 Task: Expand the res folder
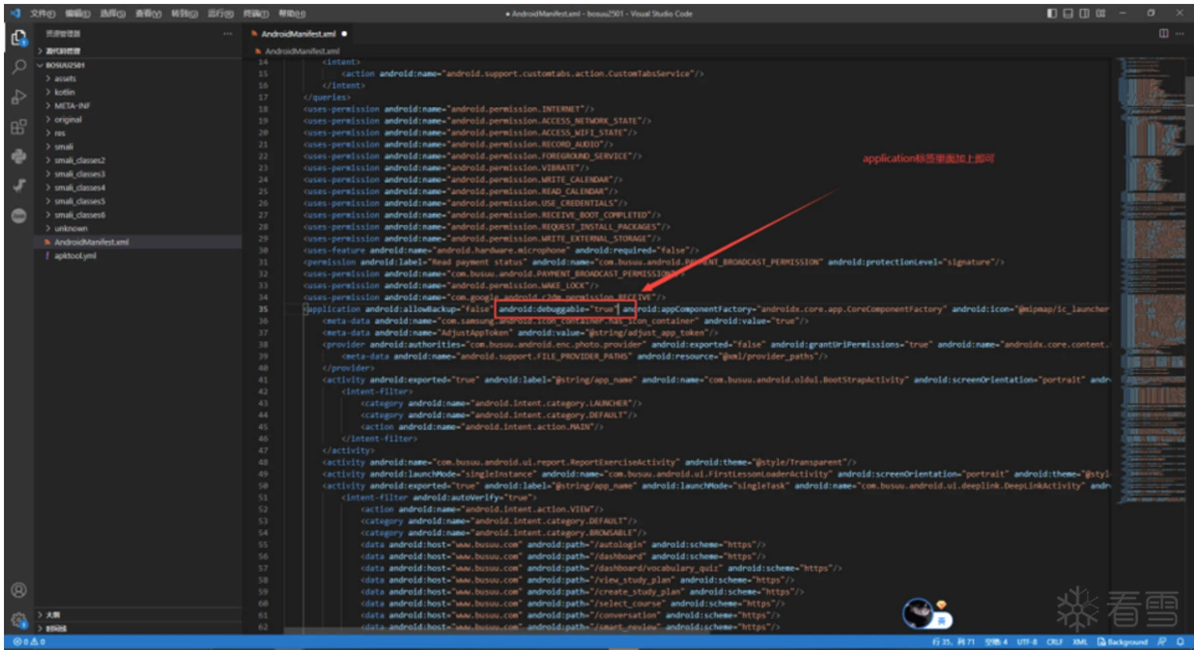pos(138,133)
